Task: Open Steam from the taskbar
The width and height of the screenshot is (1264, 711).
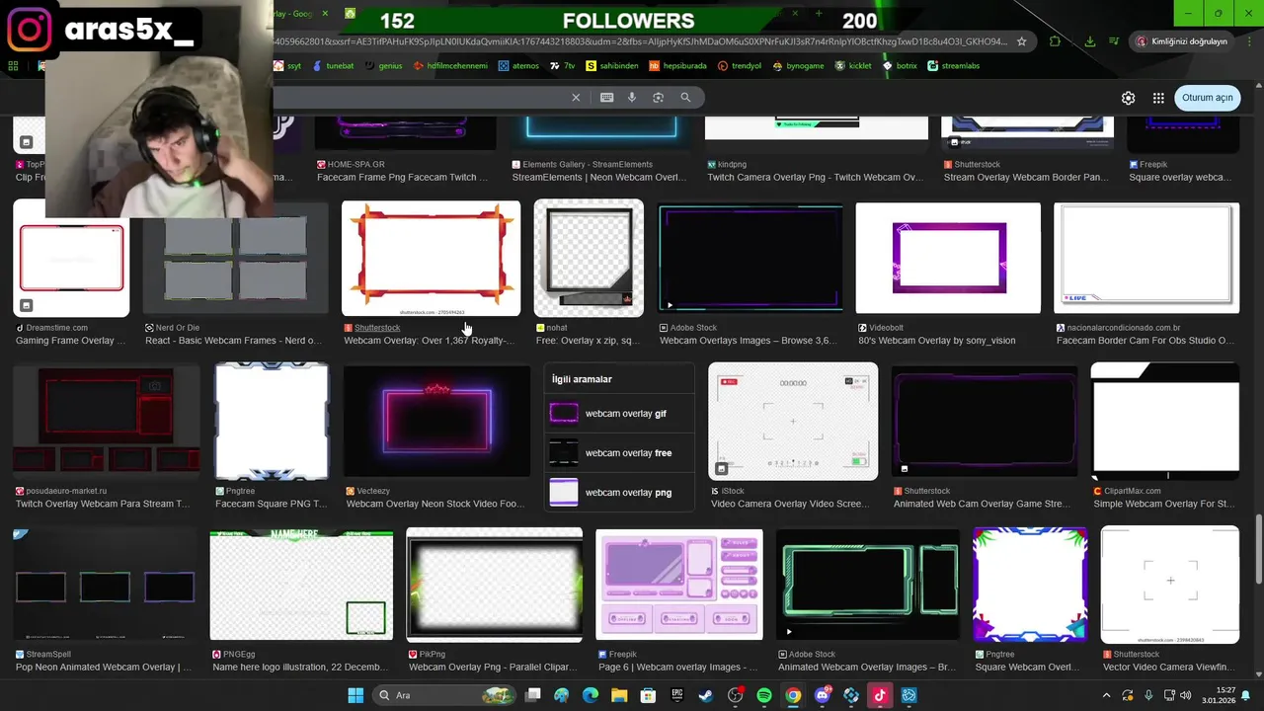Action: (705, 695)
